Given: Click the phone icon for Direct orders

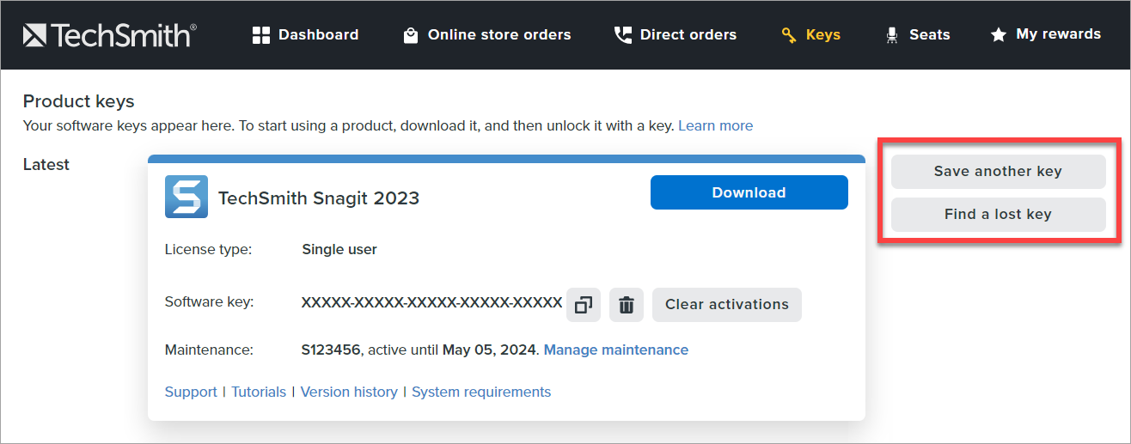Looking at the screenshot, I should pos(622,35).
